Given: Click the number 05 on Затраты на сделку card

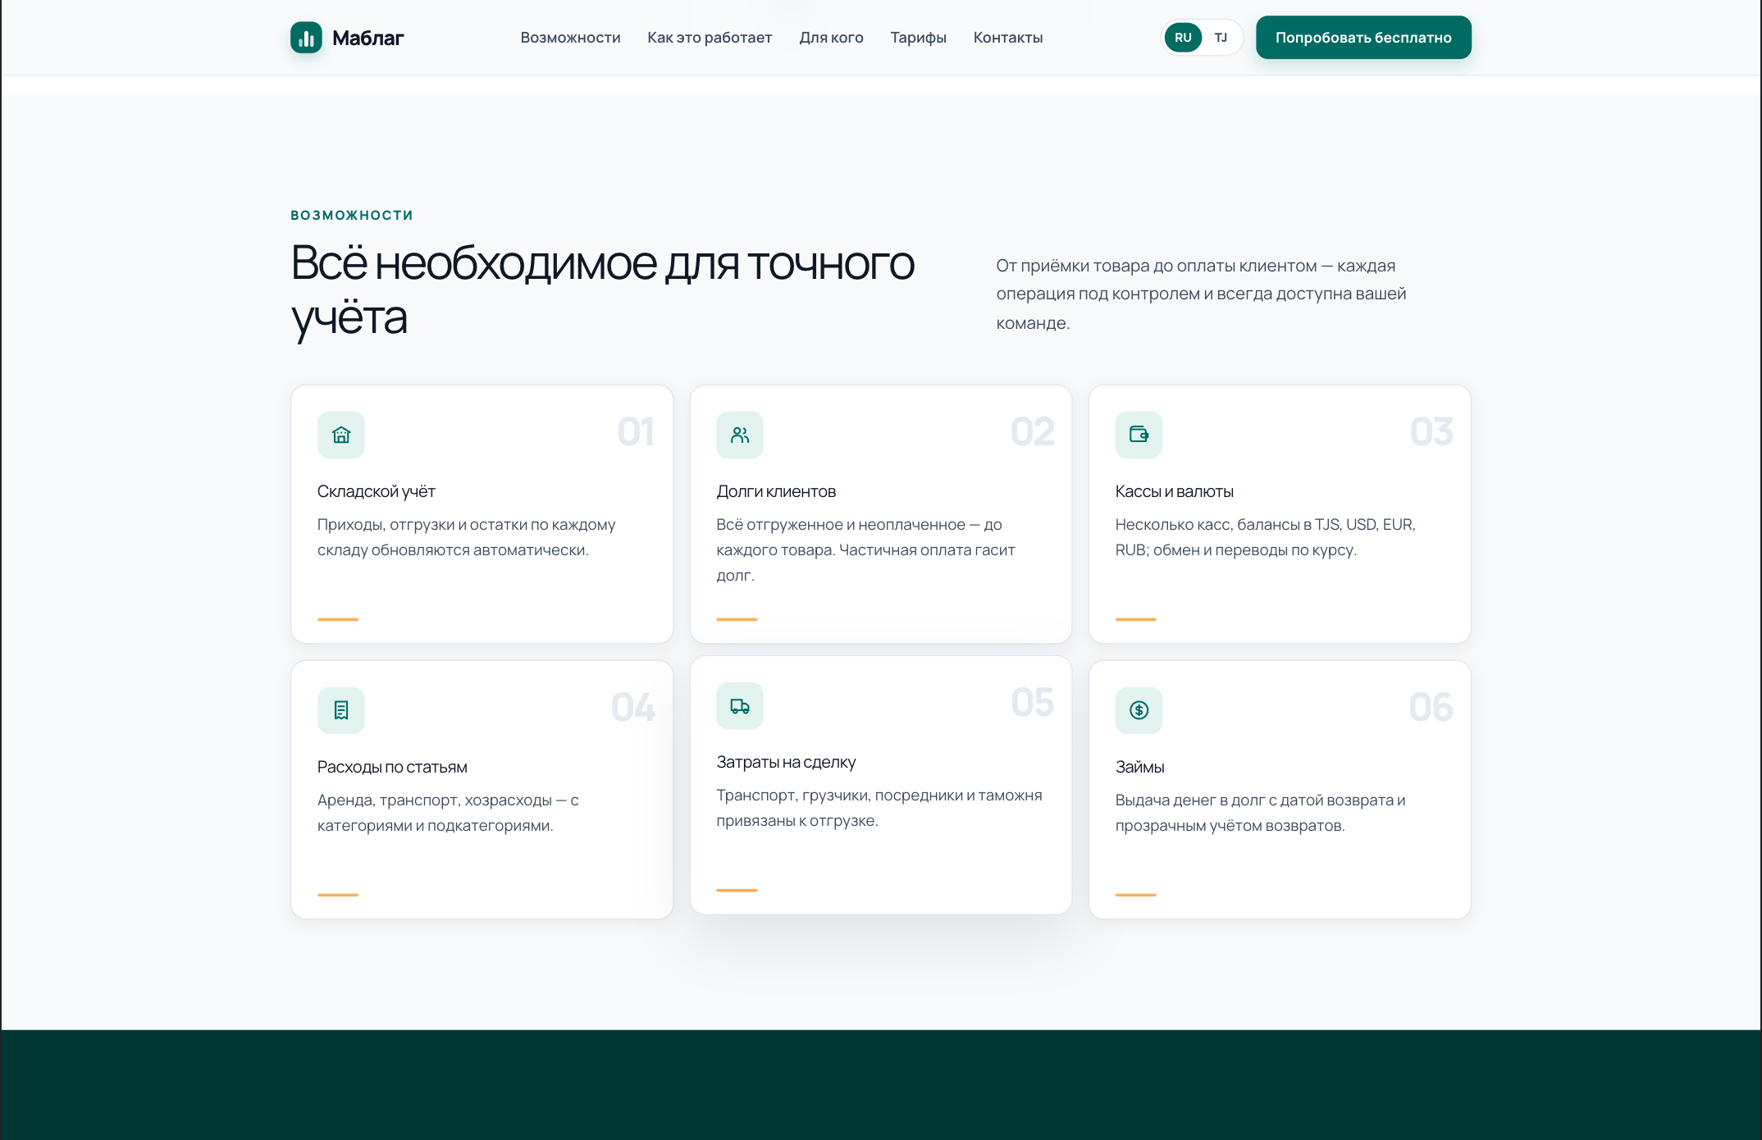Looking at the screenshot, I should [1033, 702].
